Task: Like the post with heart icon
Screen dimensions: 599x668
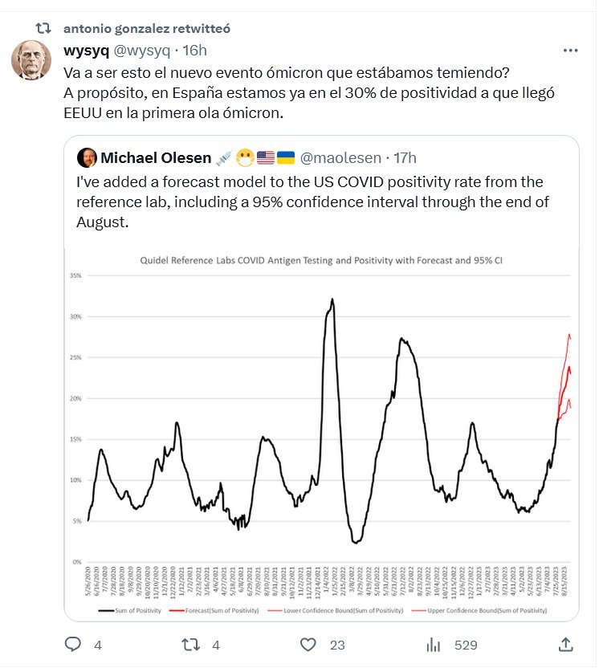Action: [308, 644]
